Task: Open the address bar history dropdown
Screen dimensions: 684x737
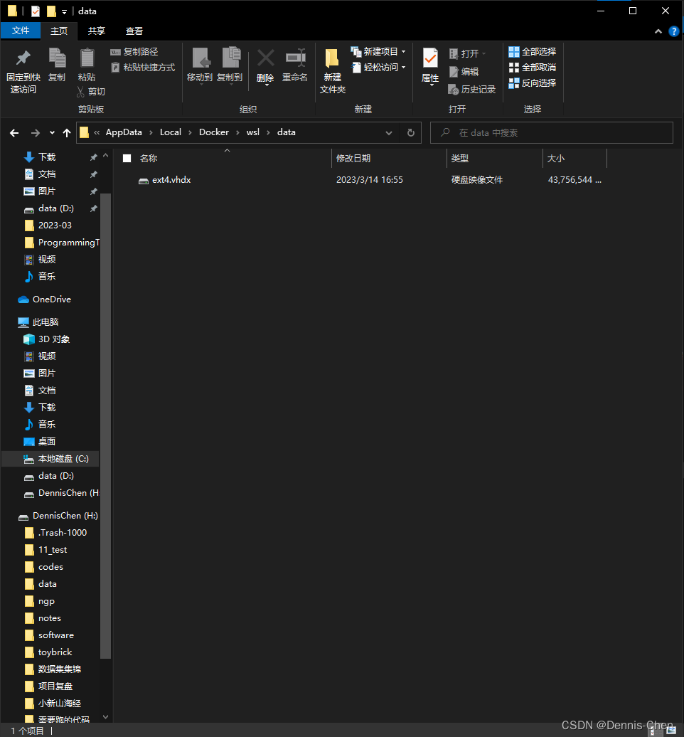Action: tap(388, 132)
